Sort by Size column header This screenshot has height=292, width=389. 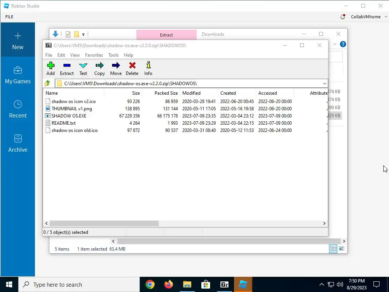(123, 93)
